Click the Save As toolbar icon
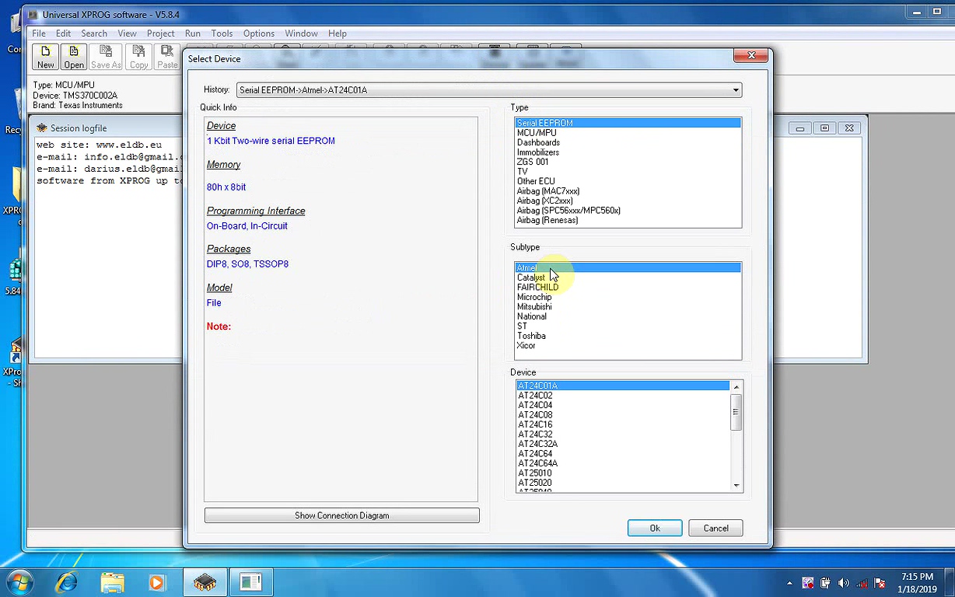 (106, 57)
